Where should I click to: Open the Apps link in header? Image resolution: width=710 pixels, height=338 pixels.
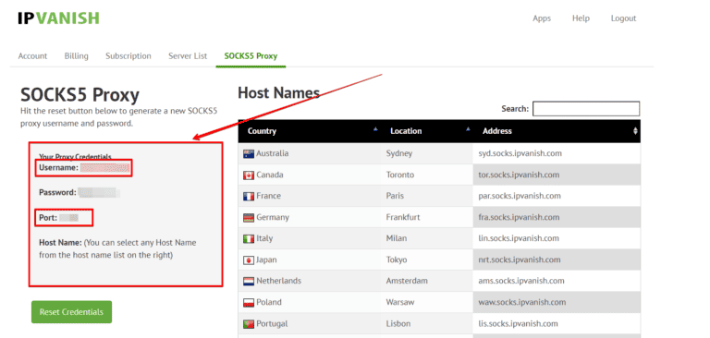coord(542,18)
